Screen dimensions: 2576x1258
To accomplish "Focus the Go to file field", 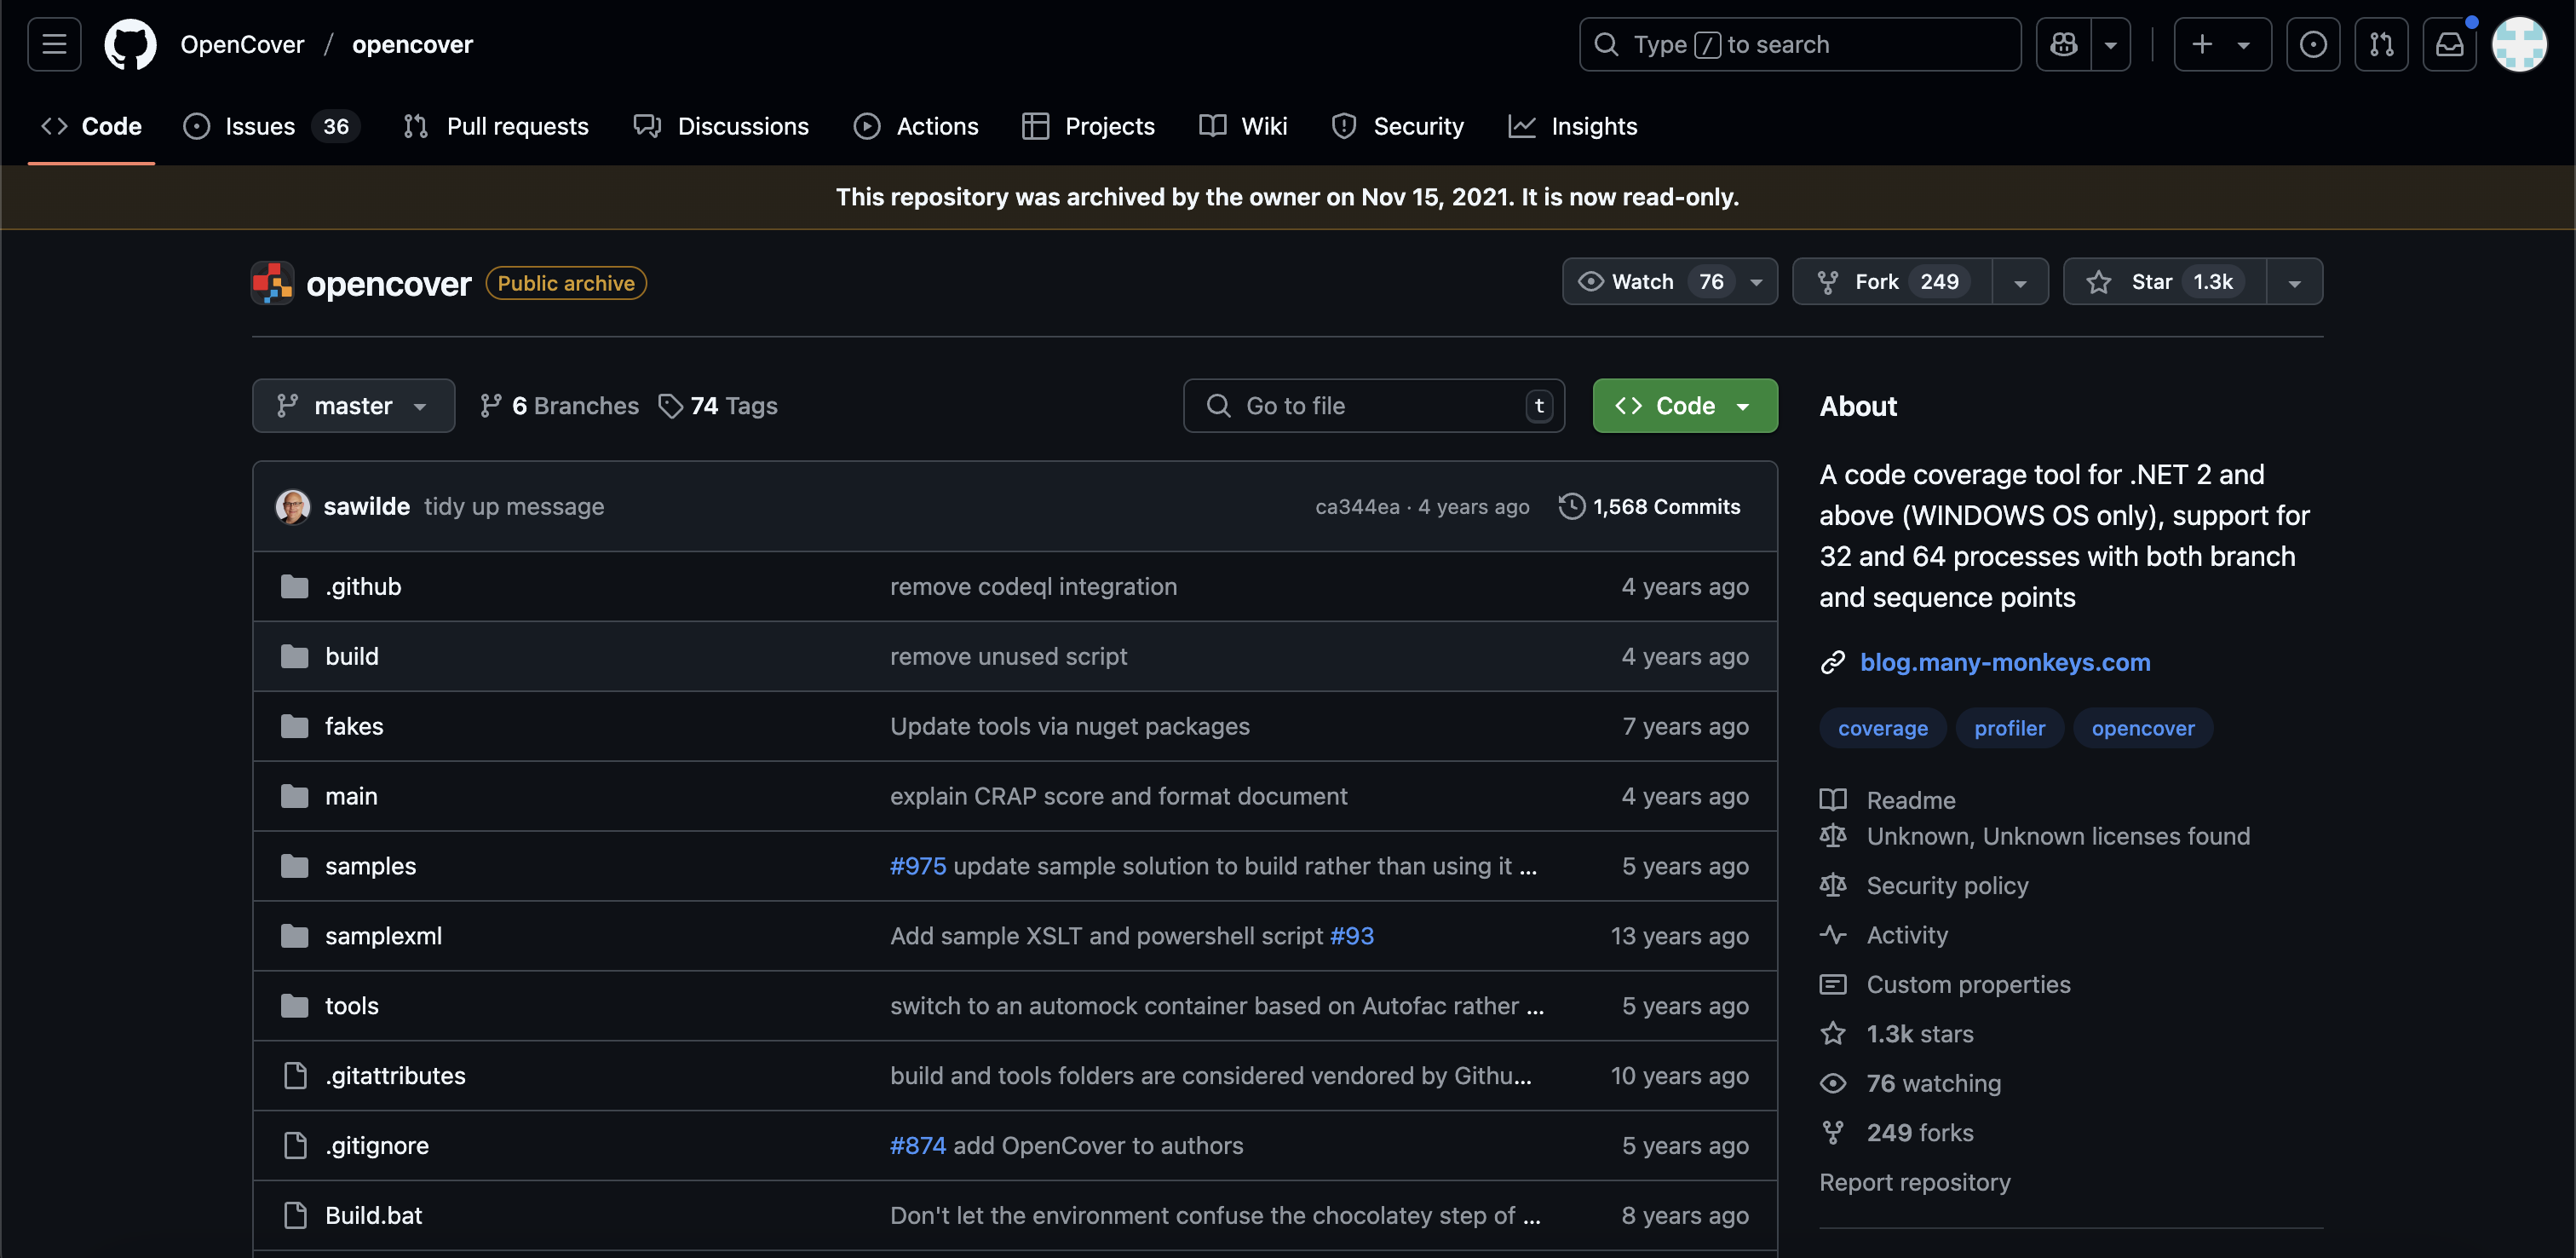I will click(1374, 406).
